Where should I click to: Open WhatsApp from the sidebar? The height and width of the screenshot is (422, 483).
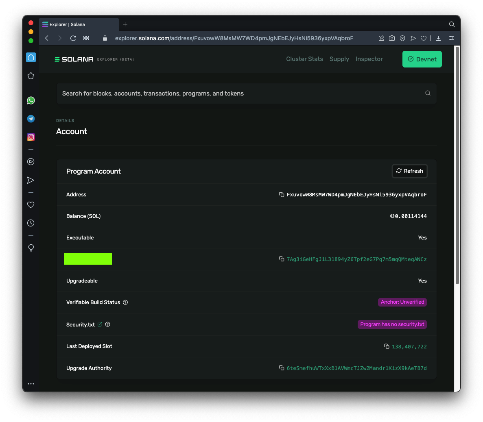31,100
